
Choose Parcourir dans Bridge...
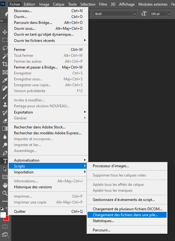[48, 23]
